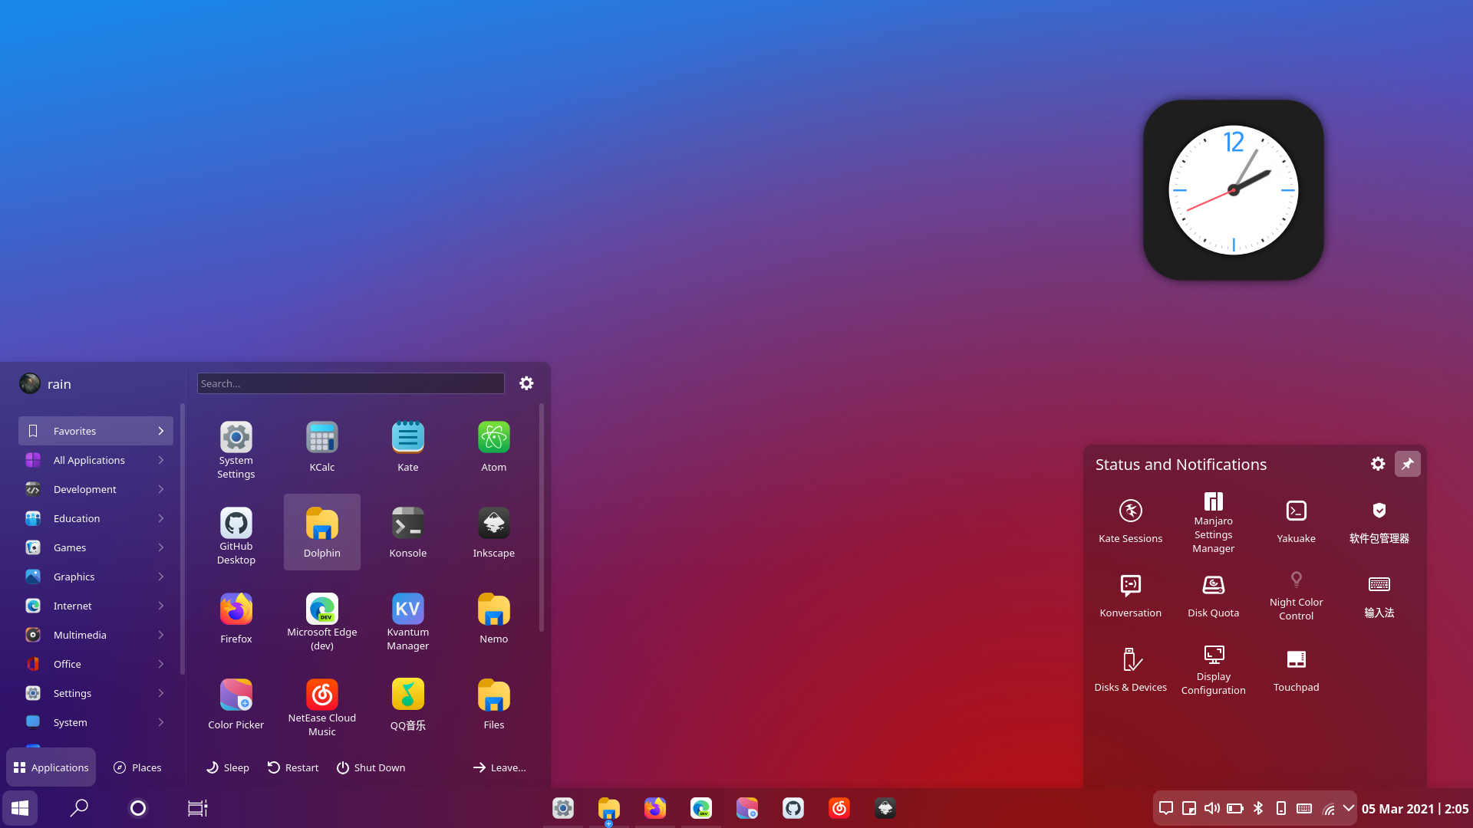Image resolution: width=1473 pixels, height=828 pixels.
Task: Click the favorites grid scrollbar
Action: click(x=542, y=517)
